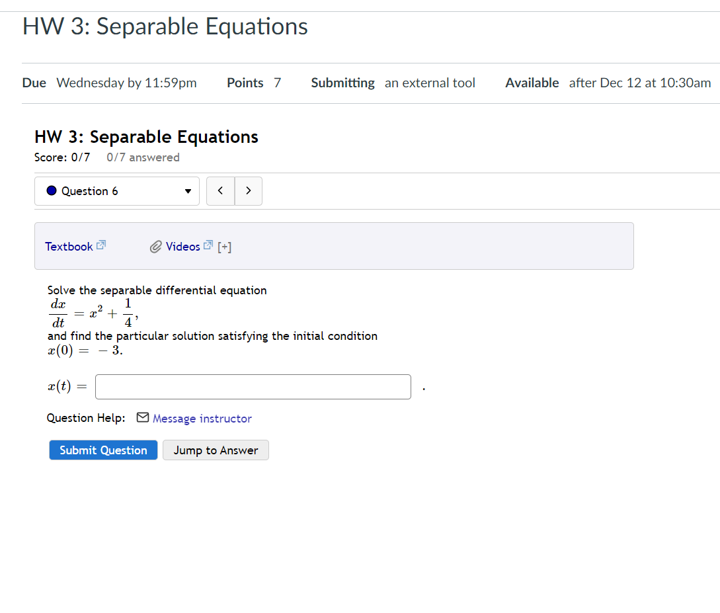Open the Question 6 selector dropdown
Image resolution: width=720 pixels, height=613 pixels.
pyautogui.click(x=116, y=191)
